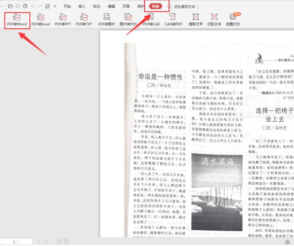Jump to the last page arrow

pyautogui.click(x=46, y=242)
